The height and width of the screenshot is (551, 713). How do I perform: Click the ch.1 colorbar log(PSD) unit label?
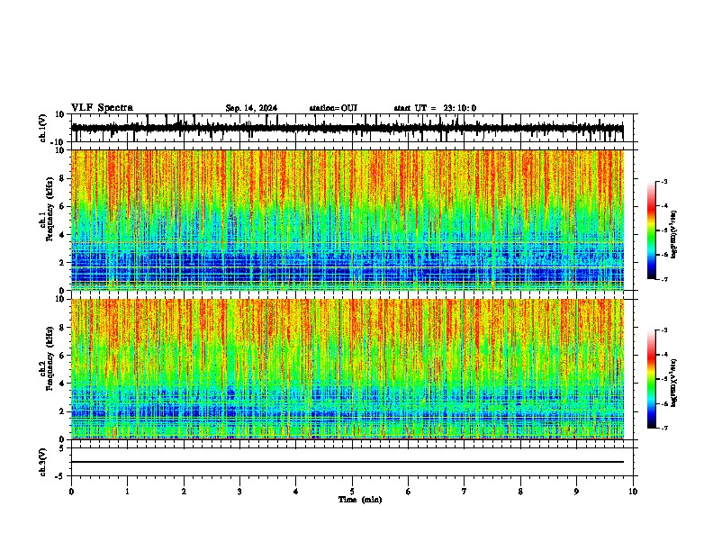pos(674,235)
